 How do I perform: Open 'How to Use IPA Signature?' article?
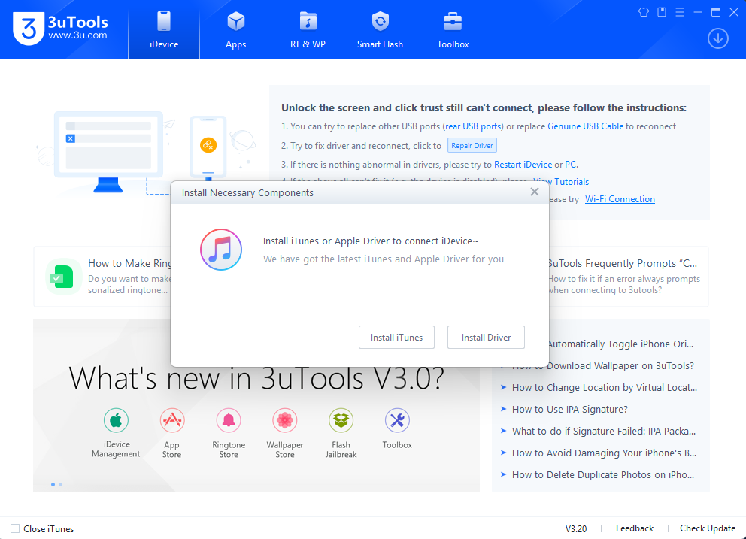tap(570, 410)
